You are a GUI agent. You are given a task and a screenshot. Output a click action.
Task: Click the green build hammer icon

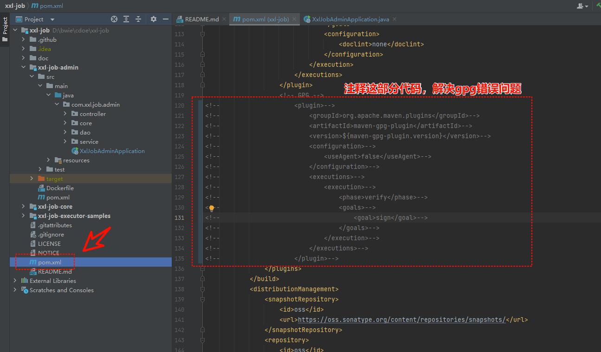(x=598, y=6)
